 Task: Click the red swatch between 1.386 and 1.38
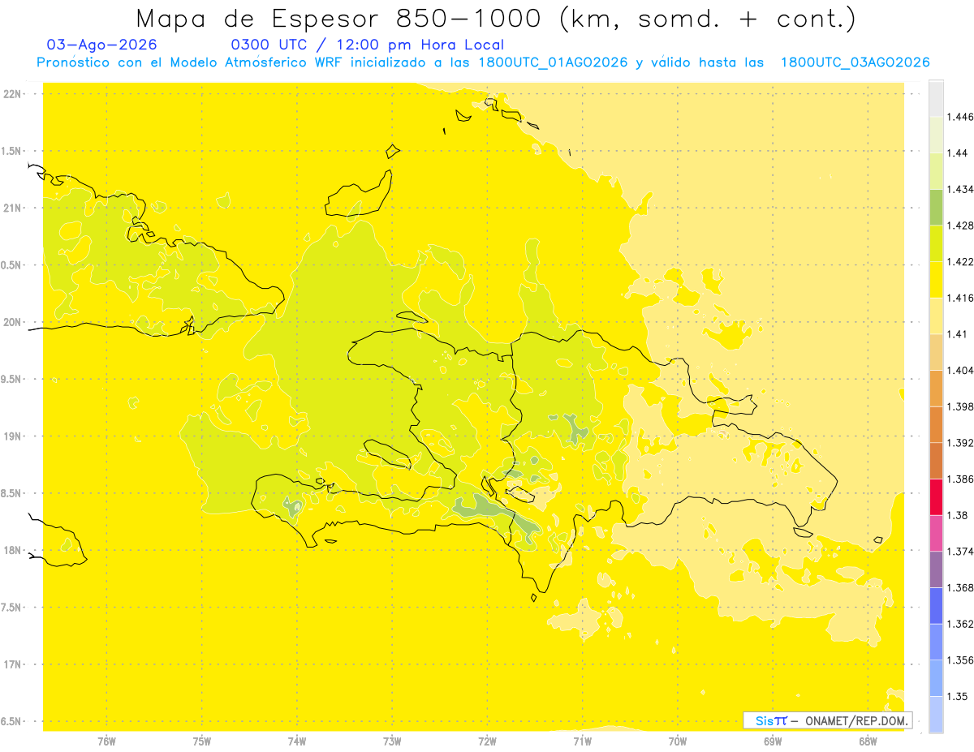pyautogui.click(x=936, y=496)
